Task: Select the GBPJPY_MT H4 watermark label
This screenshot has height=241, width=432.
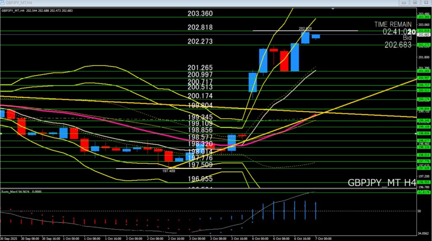Action: (381, 183)
